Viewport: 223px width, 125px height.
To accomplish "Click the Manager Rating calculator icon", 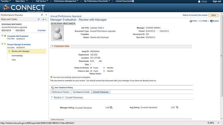I will 111,108.
